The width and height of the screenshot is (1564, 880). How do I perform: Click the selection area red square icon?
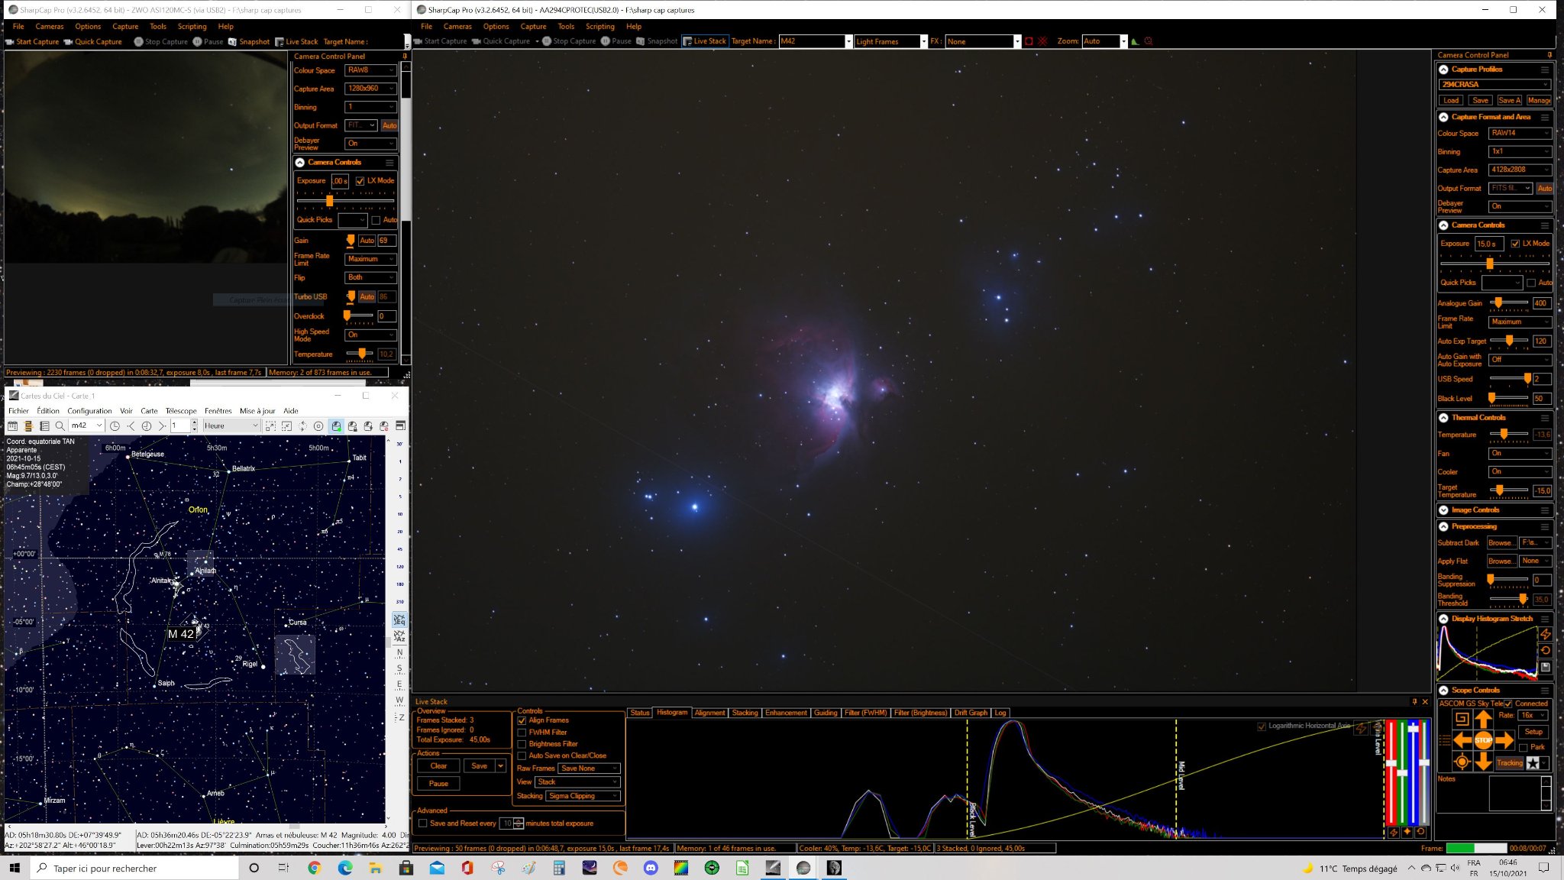click(x=1029, y=41)
